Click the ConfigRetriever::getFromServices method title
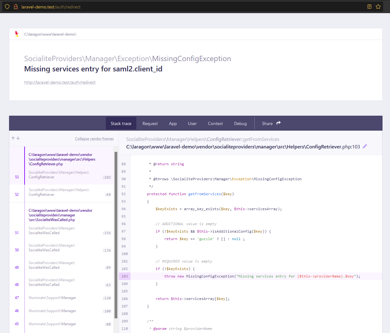 (203, 139)
